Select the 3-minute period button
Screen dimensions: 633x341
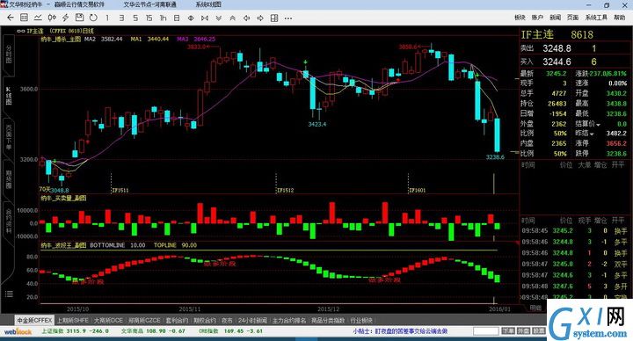pos(121,18)
